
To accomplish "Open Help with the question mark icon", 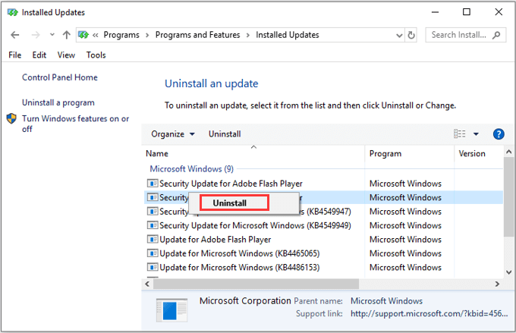I will coord(499,134).
